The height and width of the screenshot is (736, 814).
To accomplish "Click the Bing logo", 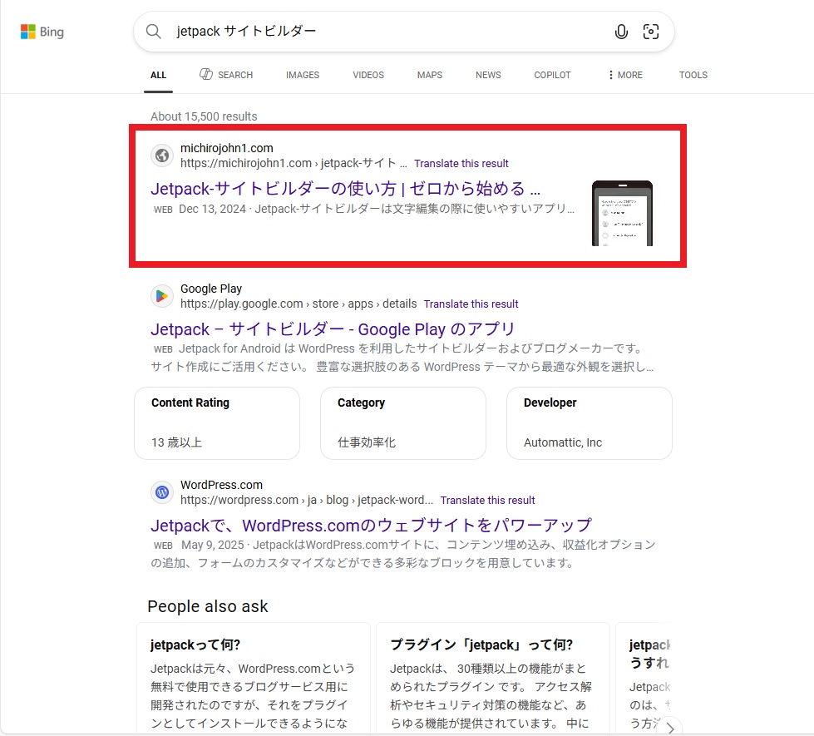I will (x=42, y=32).
